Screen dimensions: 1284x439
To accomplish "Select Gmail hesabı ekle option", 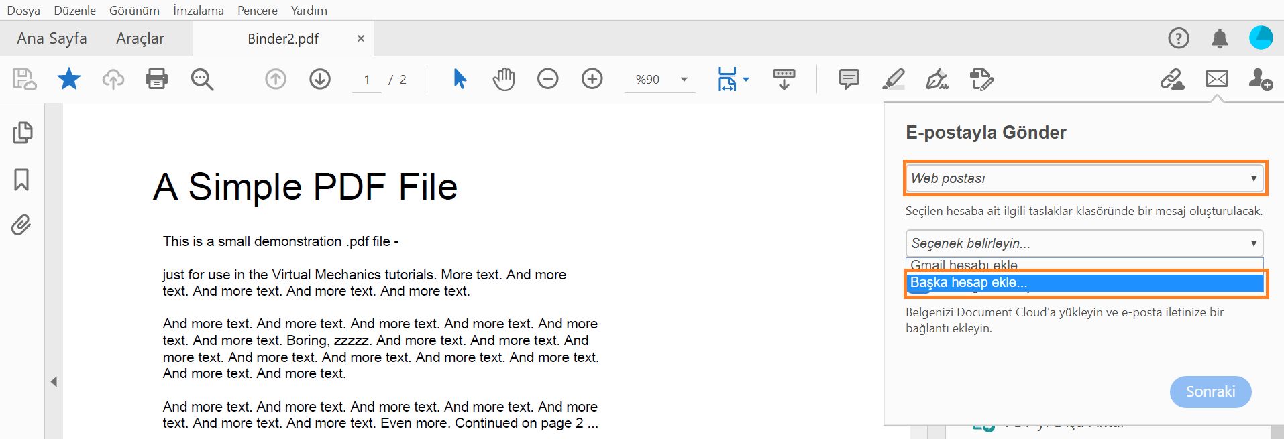I will tap(1084, 265).
